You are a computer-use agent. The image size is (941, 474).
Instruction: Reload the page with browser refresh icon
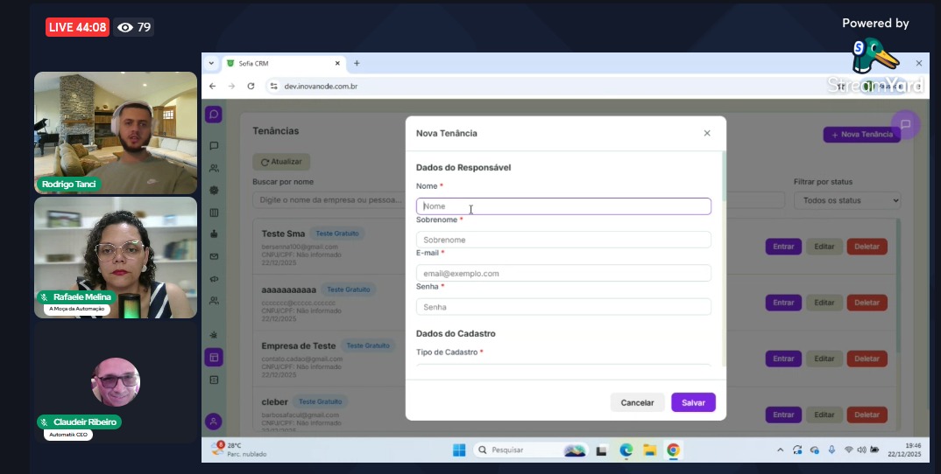pos(251,87)
